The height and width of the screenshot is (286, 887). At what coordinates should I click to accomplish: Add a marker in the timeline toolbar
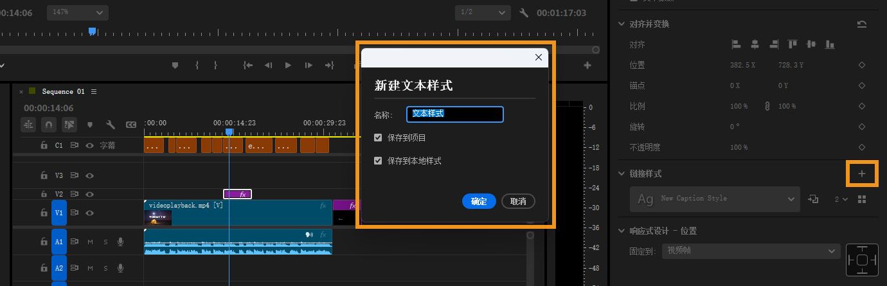coord(90,125)
